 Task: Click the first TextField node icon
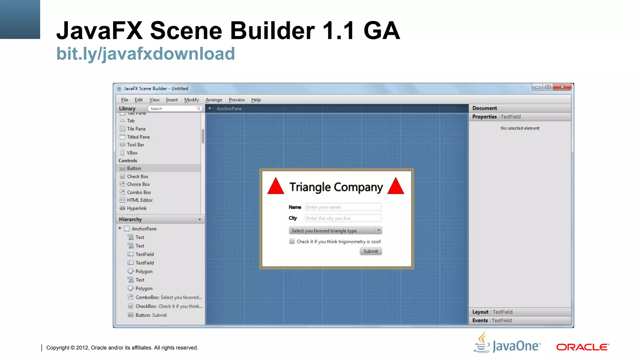[x=131, y=254]
